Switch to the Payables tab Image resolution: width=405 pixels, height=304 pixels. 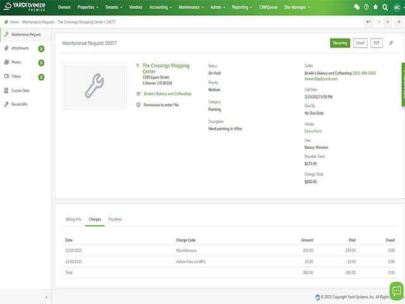(x=115, y=219)
